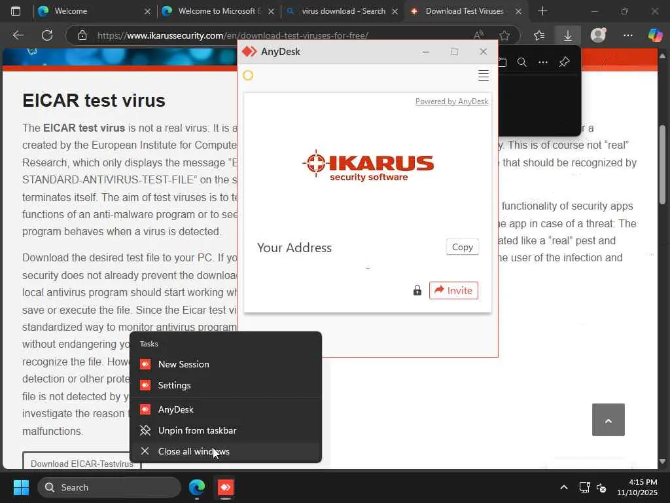Pin the Downloads flyout

coord(564,62)
